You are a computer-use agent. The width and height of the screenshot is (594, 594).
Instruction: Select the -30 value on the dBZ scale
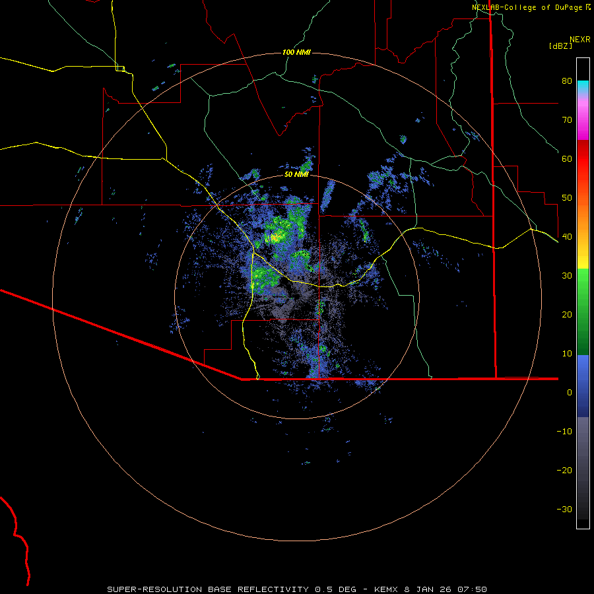coord(564,509)
